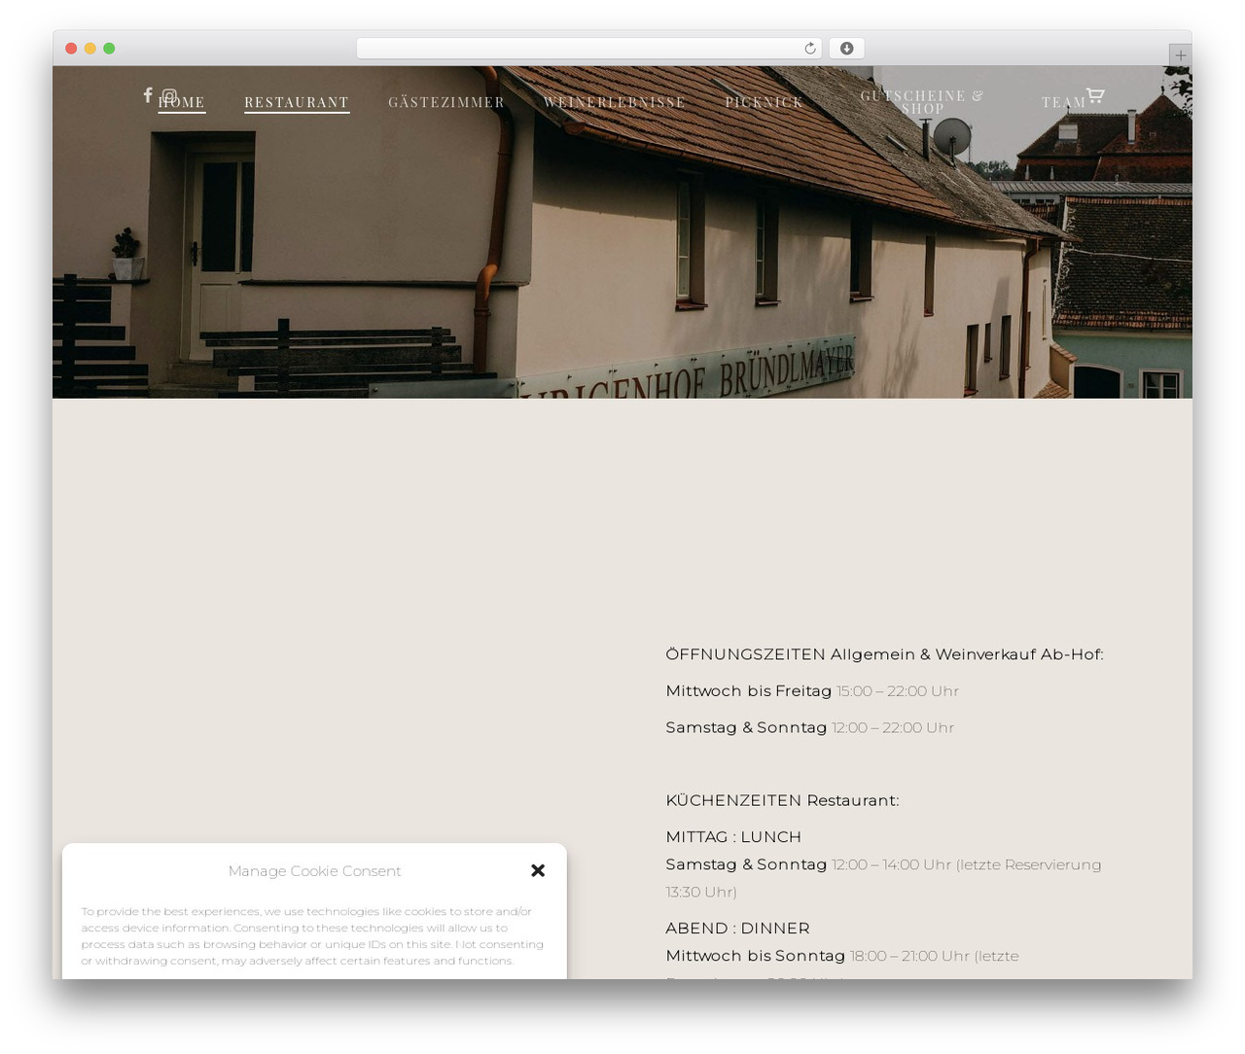Open the GUTSCHEINE & SHOP menu item

922,102
